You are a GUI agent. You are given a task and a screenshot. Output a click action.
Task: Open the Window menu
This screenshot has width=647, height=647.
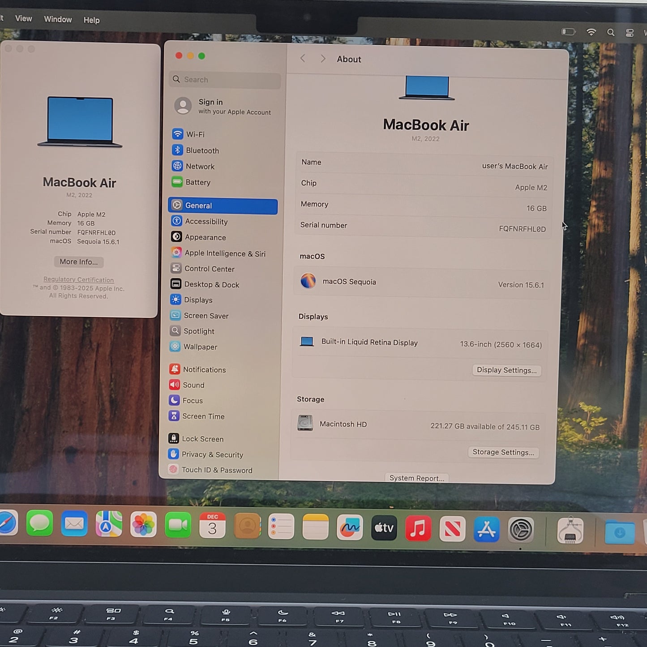coord(57,19)
